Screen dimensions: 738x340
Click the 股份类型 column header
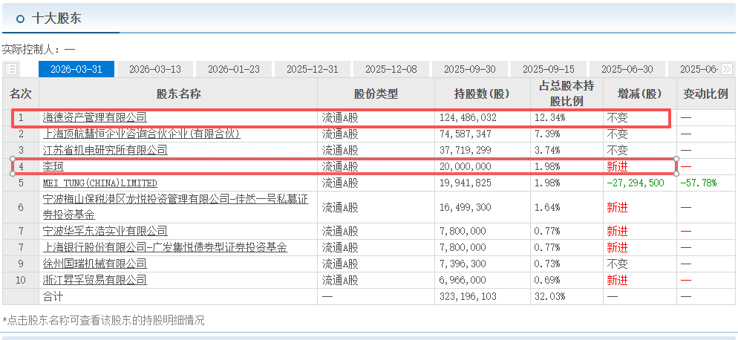(x=376, y=94)
